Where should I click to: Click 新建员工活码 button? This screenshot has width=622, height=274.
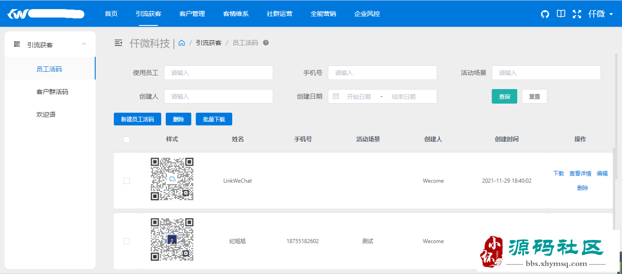click(138, 119)
